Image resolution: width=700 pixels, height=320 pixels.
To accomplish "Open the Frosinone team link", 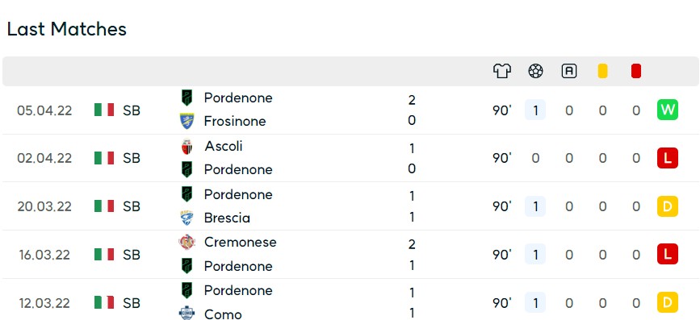I will click(x=235, y=121).
